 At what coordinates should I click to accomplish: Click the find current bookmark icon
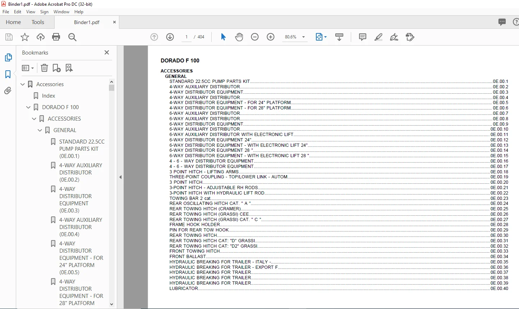click(69, 68)
